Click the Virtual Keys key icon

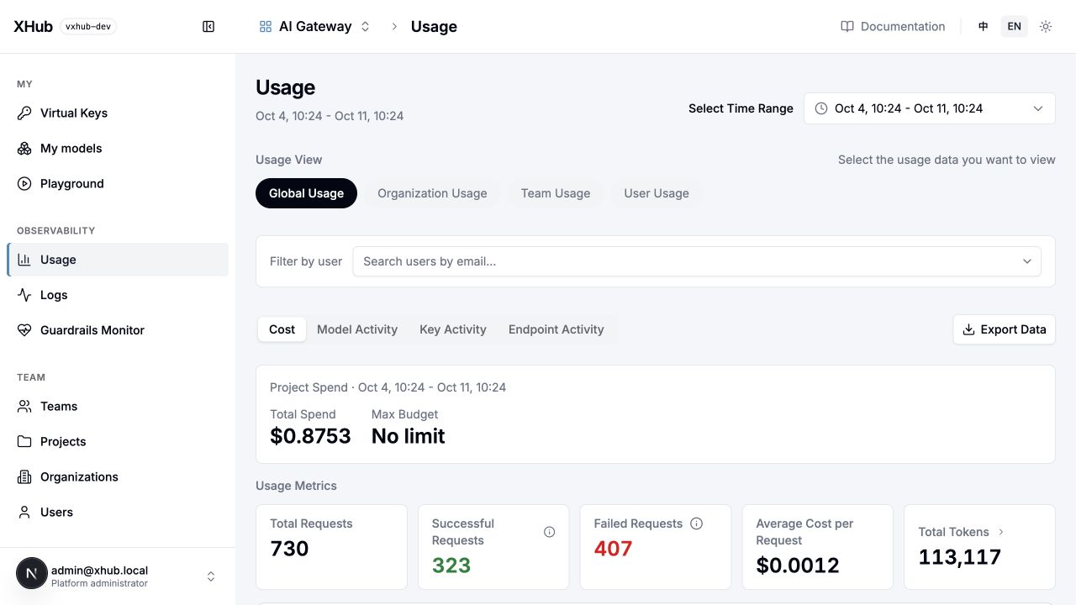click(24, 113)
